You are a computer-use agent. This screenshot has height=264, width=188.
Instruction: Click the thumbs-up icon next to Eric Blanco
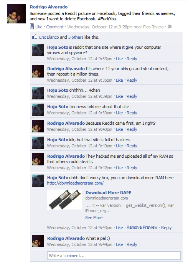[x=35, y=37]
